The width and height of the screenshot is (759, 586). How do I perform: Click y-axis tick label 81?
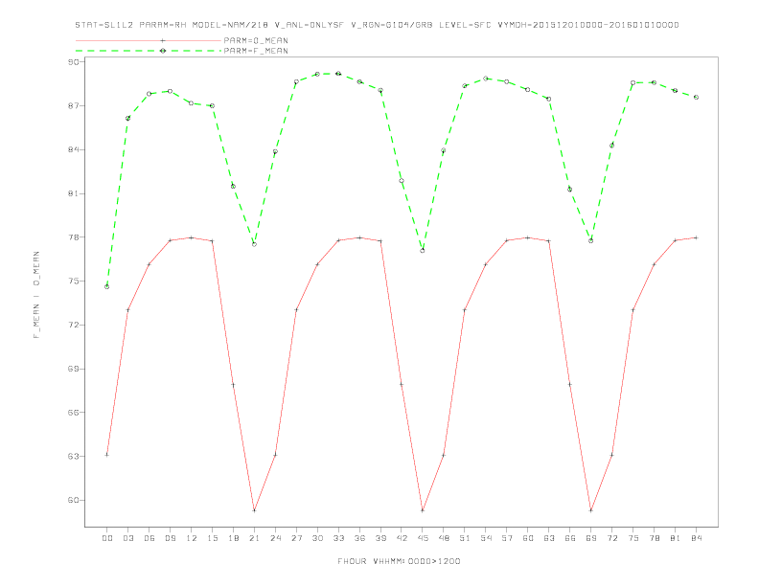[x=74, y=193]
